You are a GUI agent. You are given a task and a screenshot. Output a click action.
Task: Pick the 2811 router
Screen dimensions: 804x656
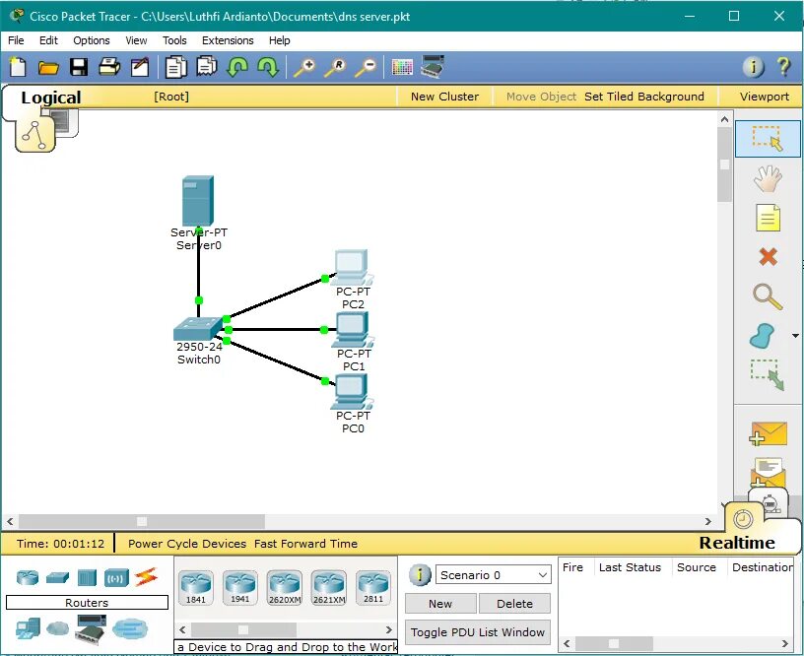(373, 587)
